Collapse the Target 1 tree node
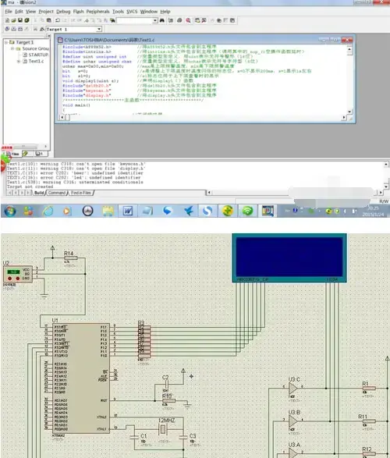The width and height of the screenshot is (390, 458). point(5,42)
